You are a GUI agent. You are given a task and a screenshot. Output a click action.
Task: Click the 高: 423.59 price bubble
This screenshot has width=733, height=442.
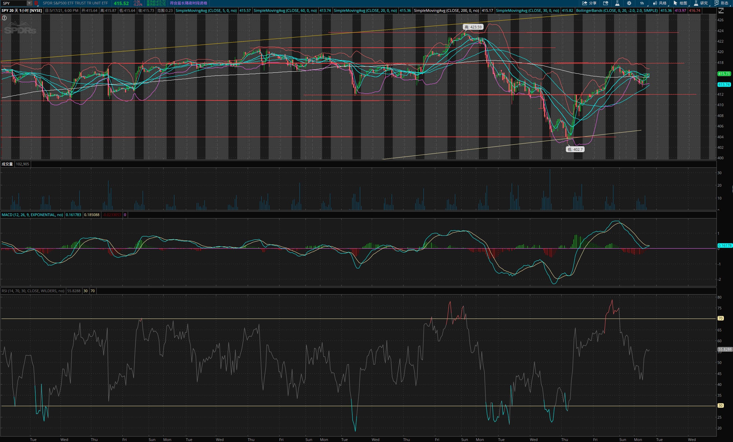pos(473,27)
